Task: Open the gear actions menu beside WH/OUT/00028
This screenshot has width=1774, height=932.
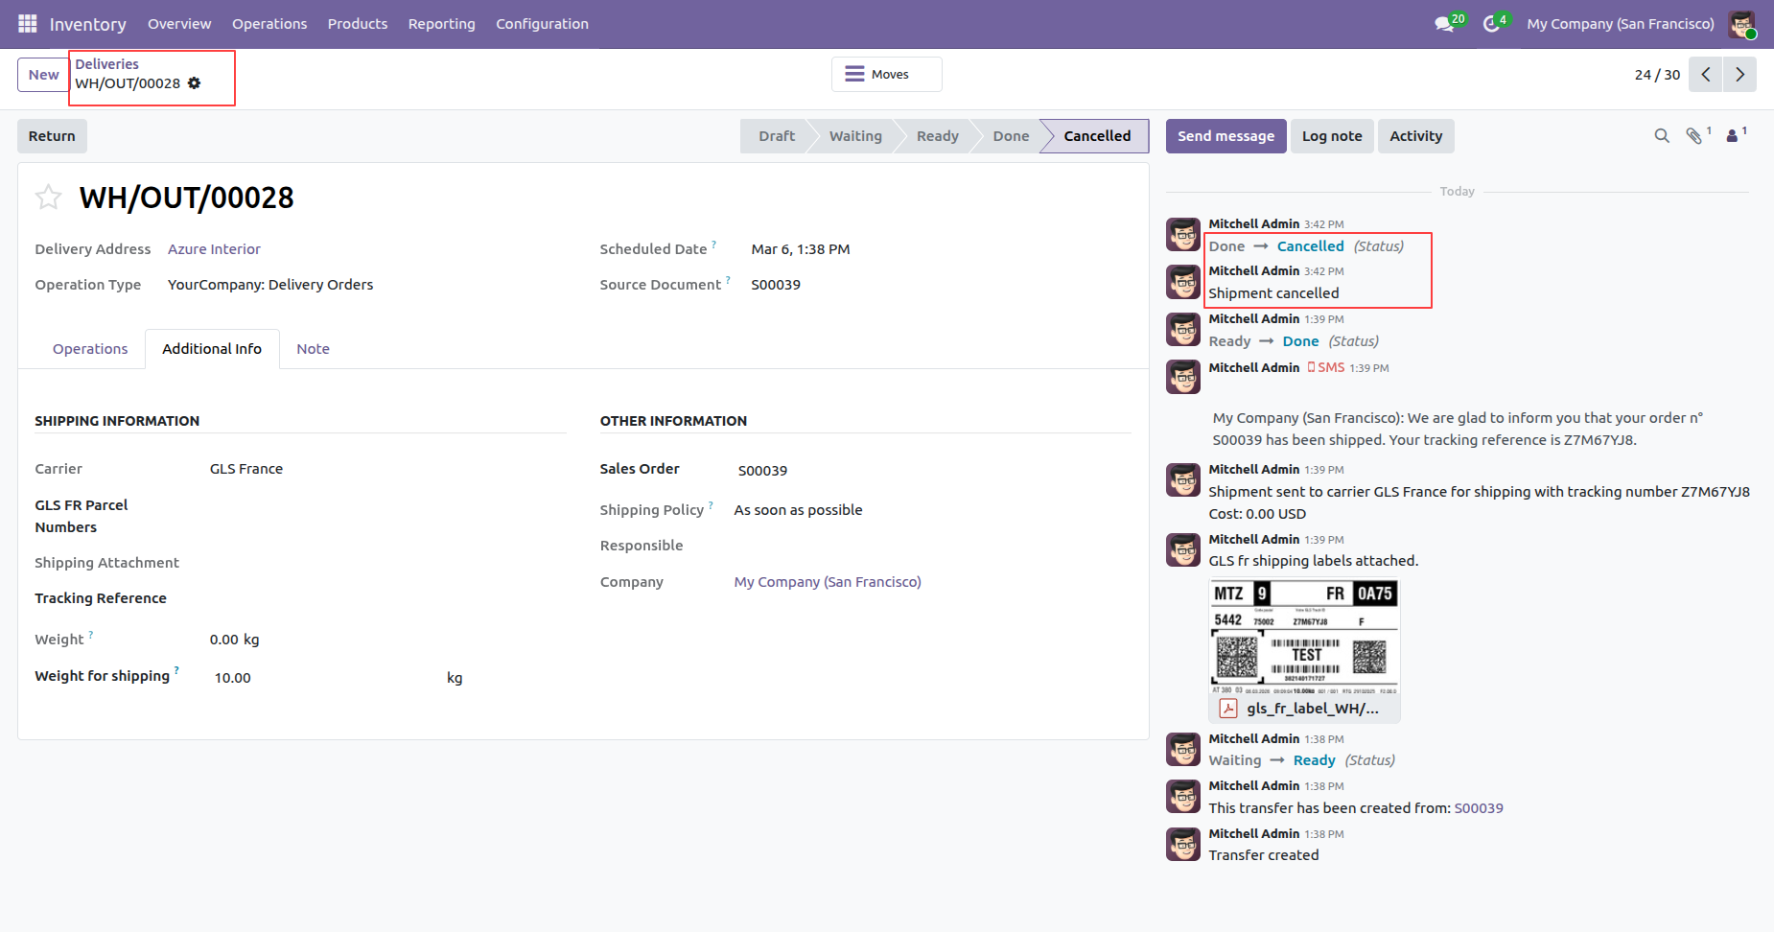Action: coord(195,83)
